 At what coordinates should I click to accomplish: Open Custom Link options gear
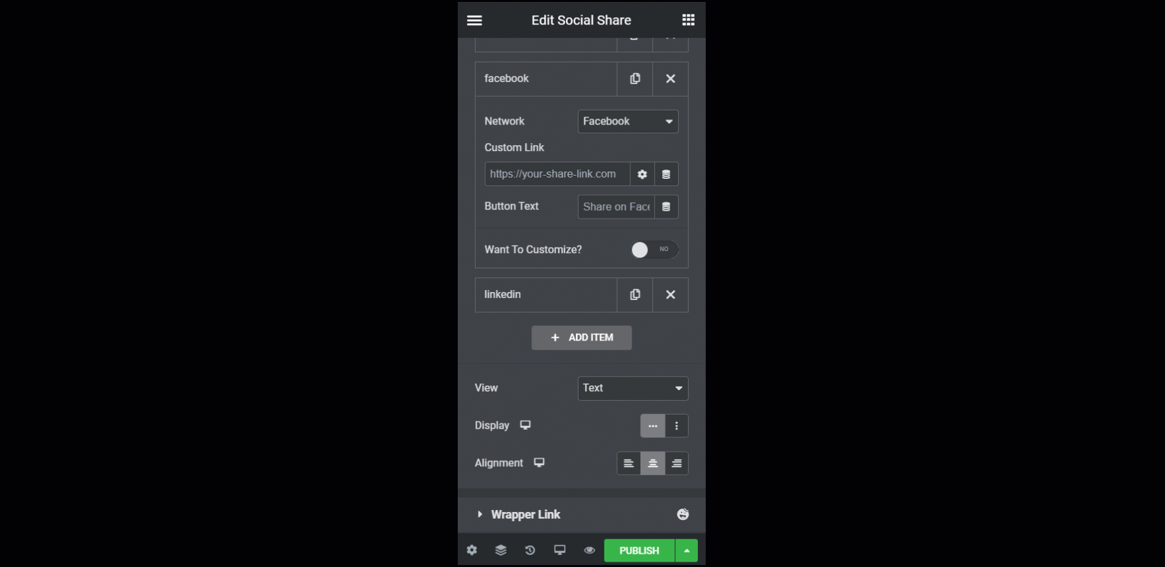pyautogui.click(x=642, y=174)
